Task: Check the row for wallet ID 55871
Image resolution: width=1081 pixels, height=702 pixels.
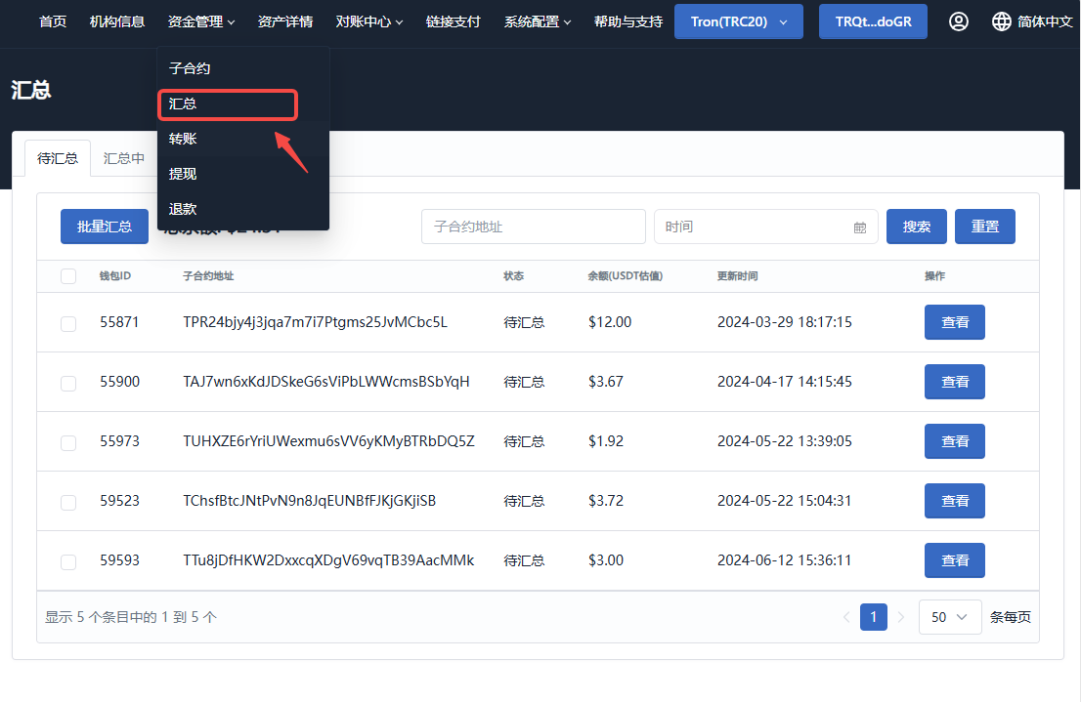Action: point(68,323)
